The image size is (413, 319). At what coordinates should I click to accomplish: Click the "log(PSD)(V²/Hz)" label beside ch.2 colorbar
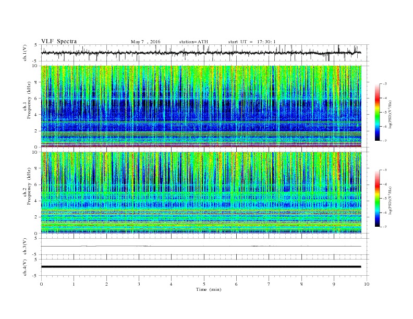[390, 200]
